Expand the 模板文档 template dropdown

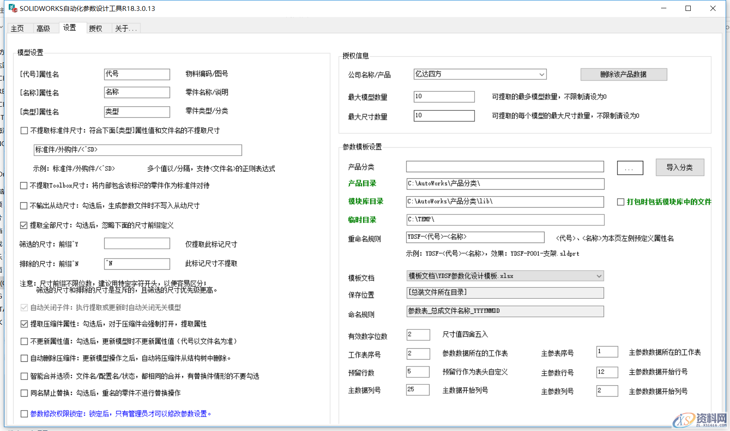pos(599,276)
